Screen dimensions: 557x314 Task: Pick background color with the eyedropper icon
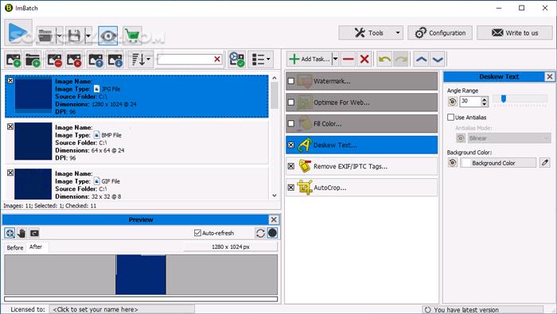pyautogui.click(x=545, y=163)
